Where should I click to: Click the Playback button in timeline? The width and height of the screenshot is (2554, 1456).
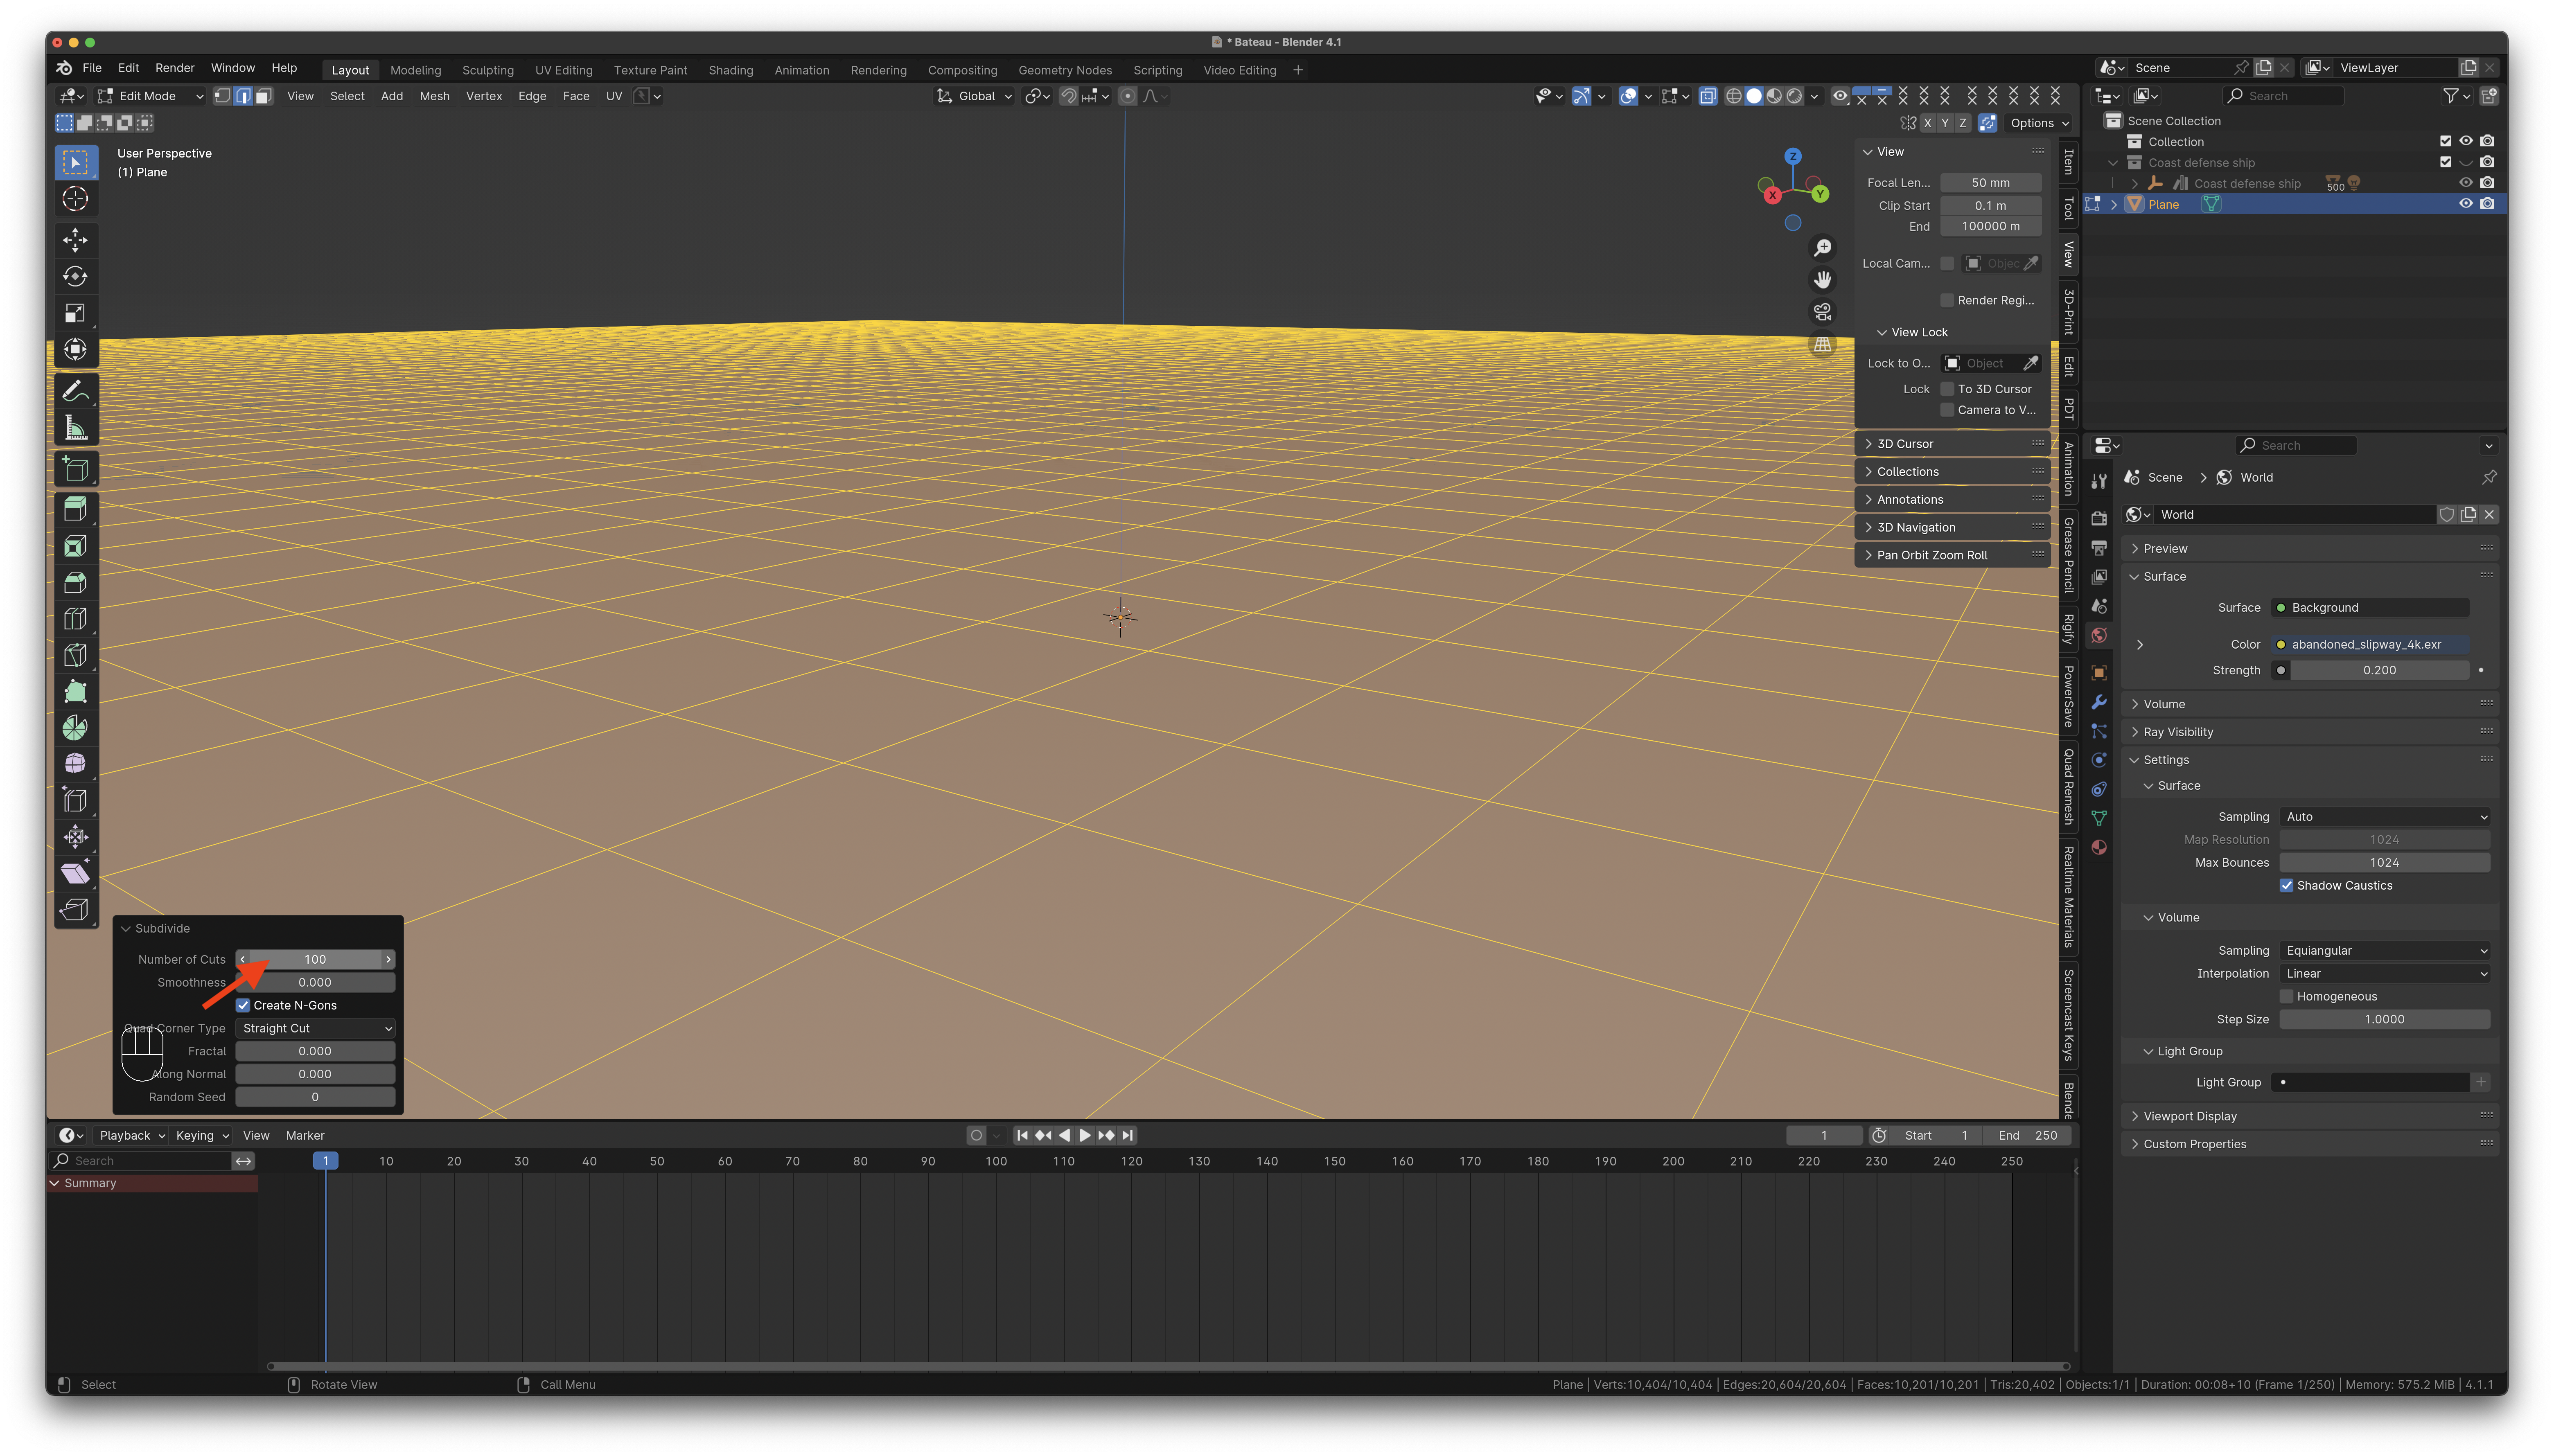point(132,1135)
